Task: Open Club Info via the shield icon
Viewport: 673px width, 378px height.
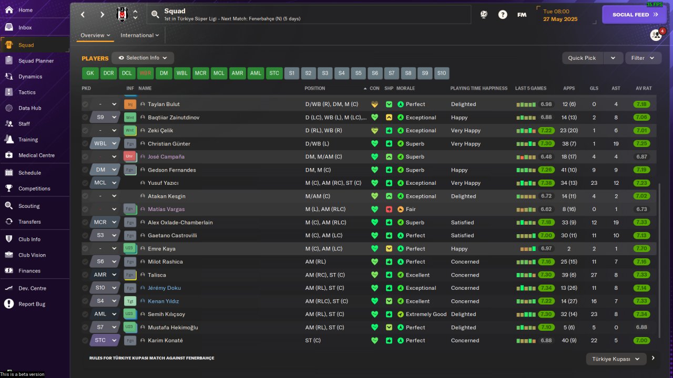Action: point(9,239)
